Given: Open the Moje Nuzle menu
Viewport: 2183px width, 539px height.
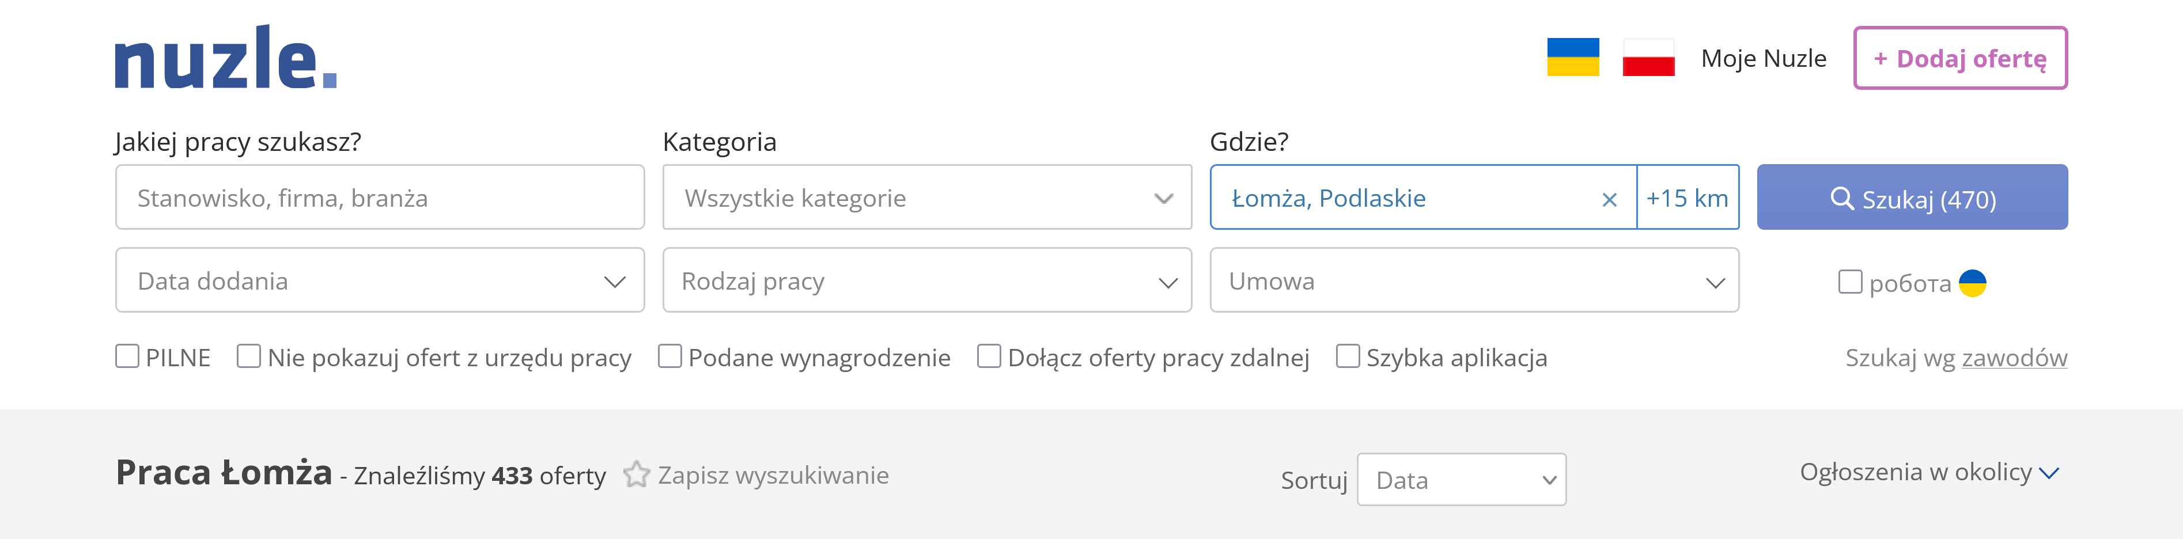Looking at the screenshot, I should pyautogui.click(x=1764, y=59).
